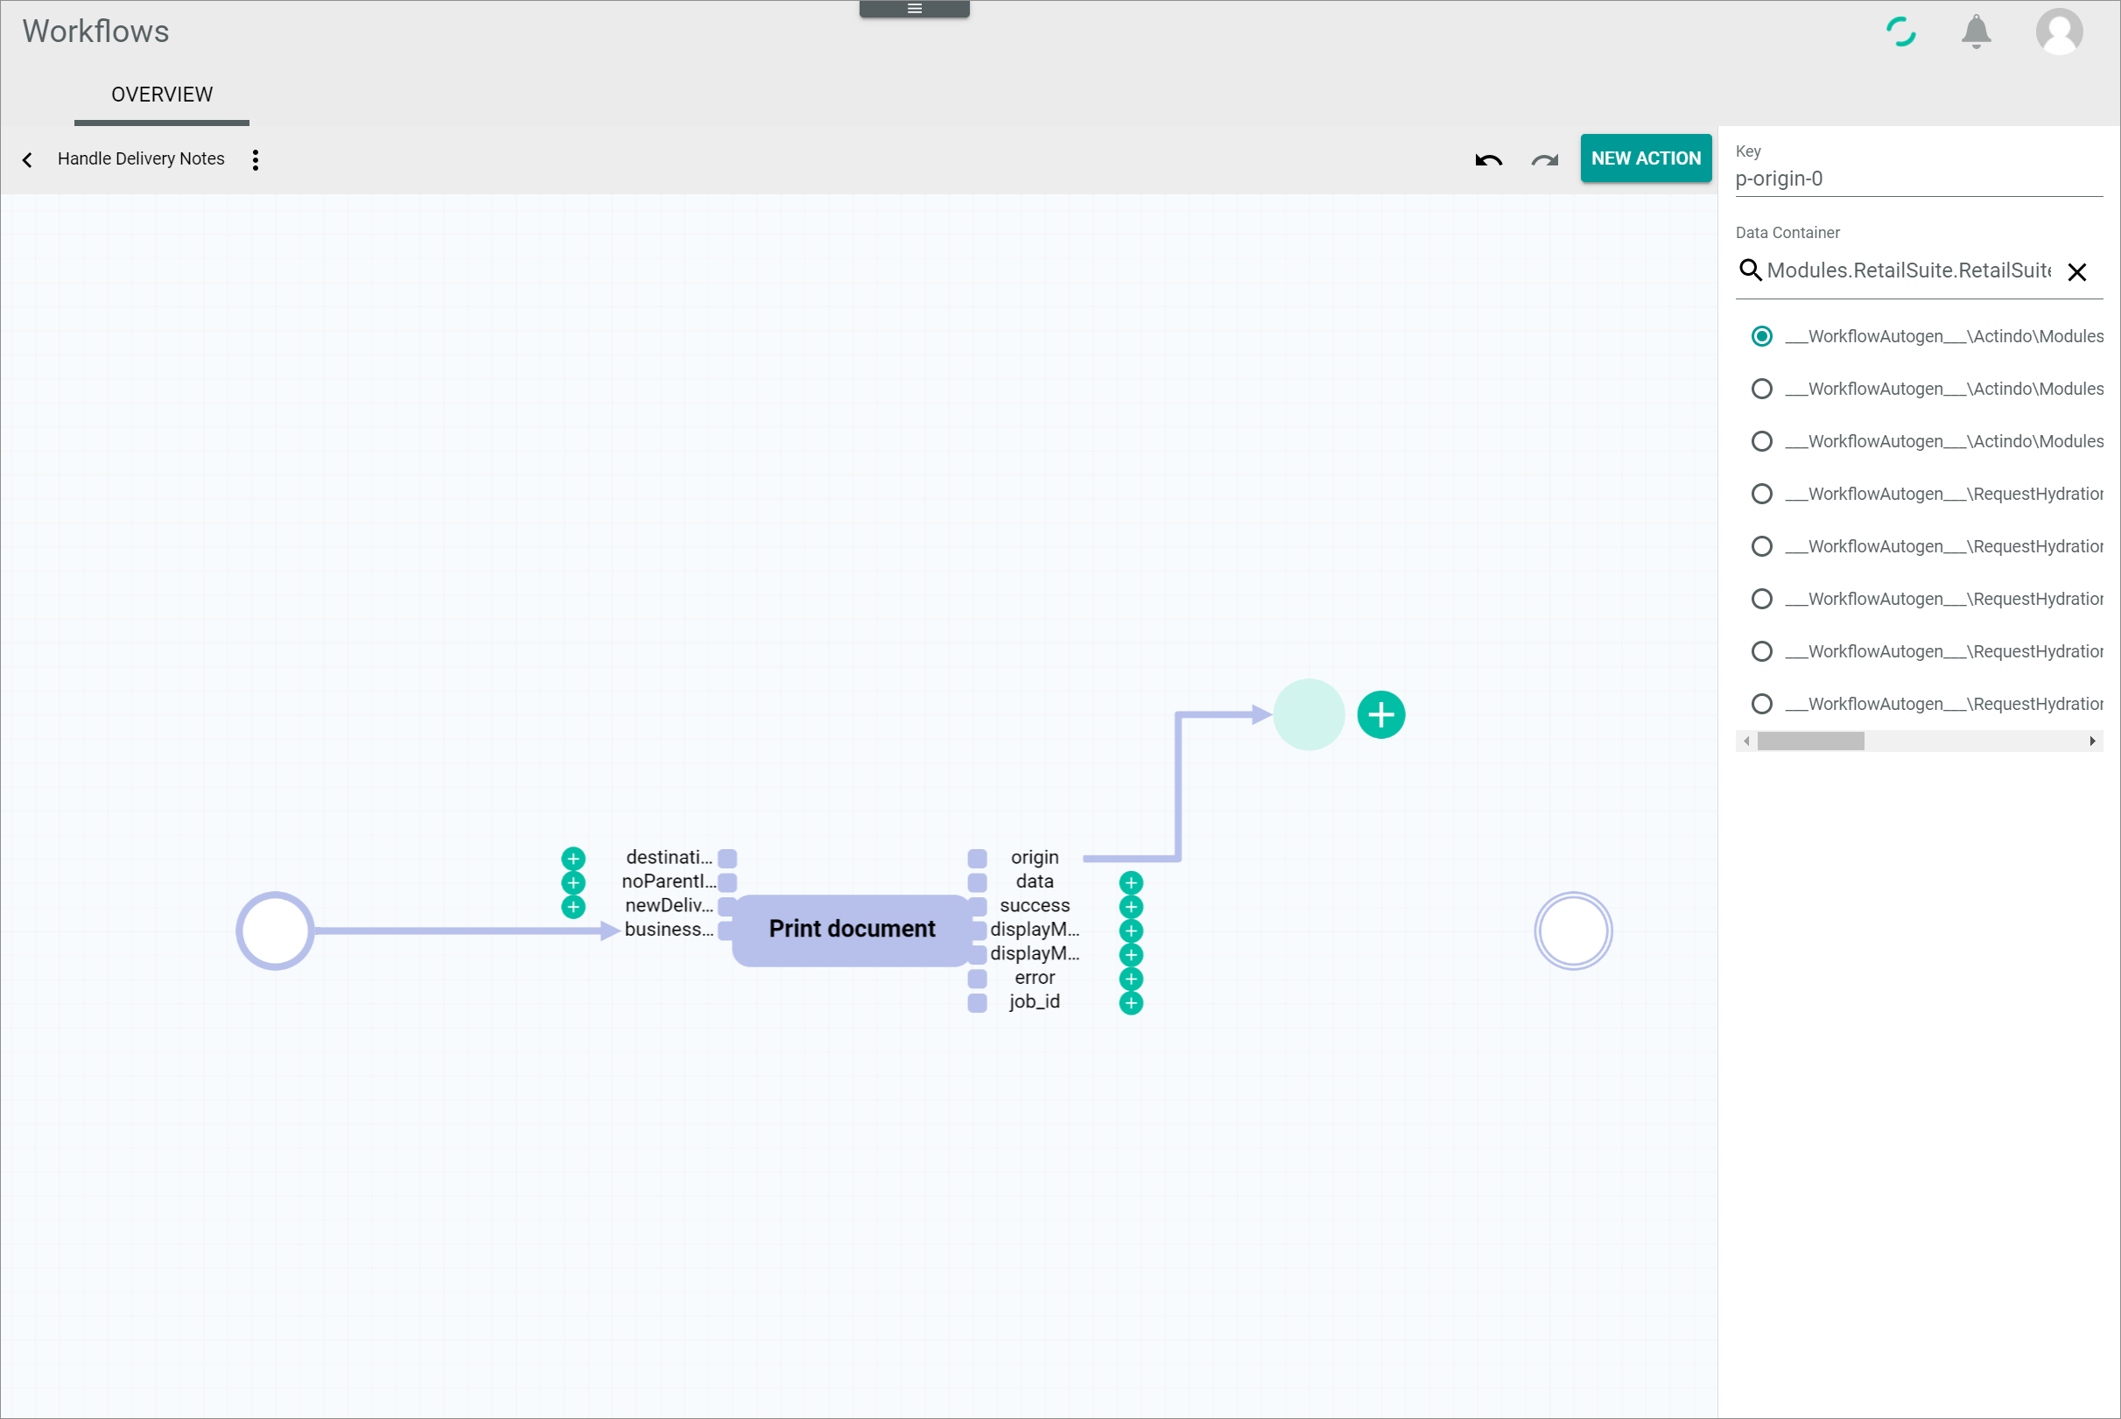Click the redo arrow icon

(x=1543, y=159)
